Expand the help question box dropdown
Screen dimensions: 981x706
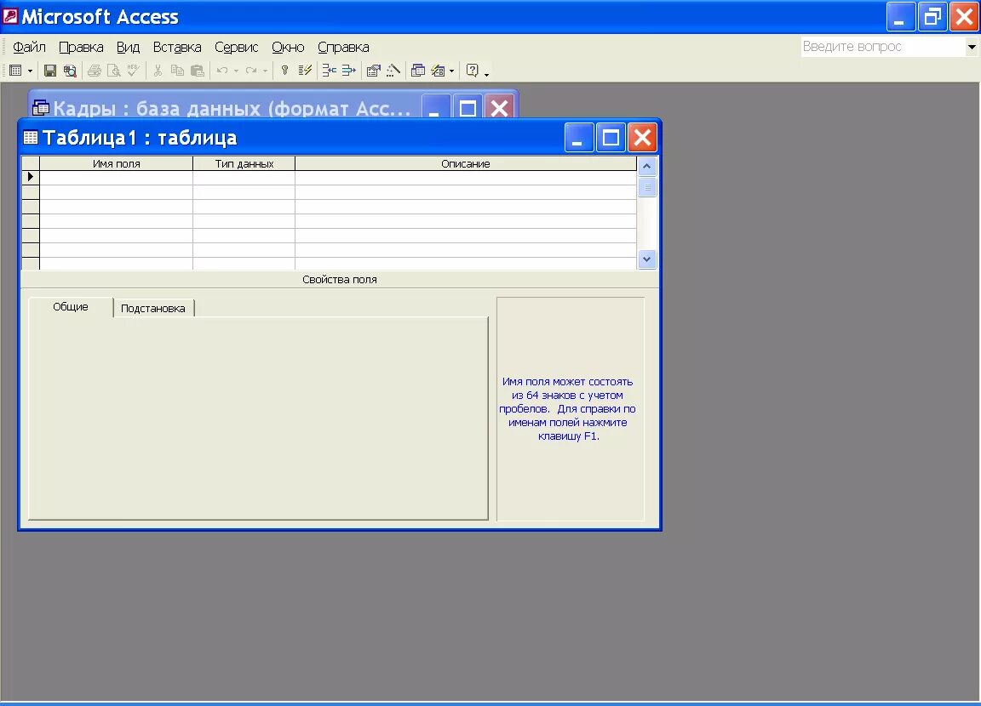tap(972, 47)
